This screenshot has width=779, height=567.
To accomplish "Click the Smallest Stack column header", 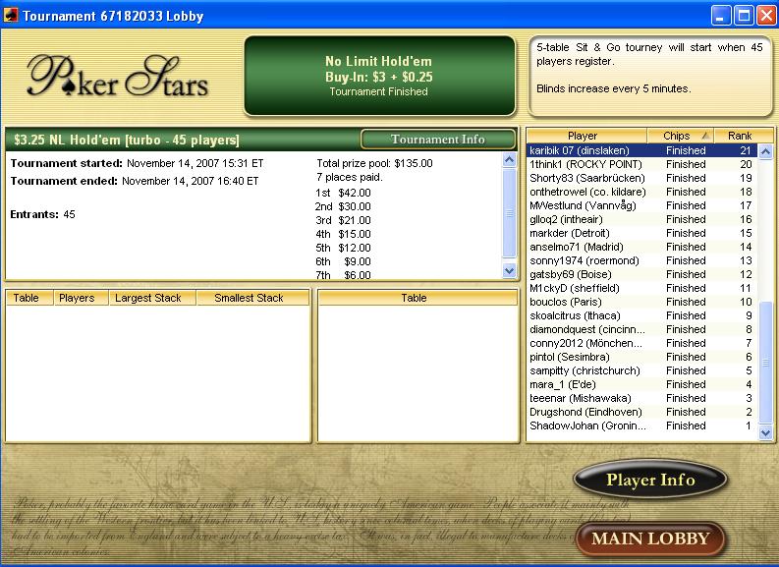I will pos(253,298).
